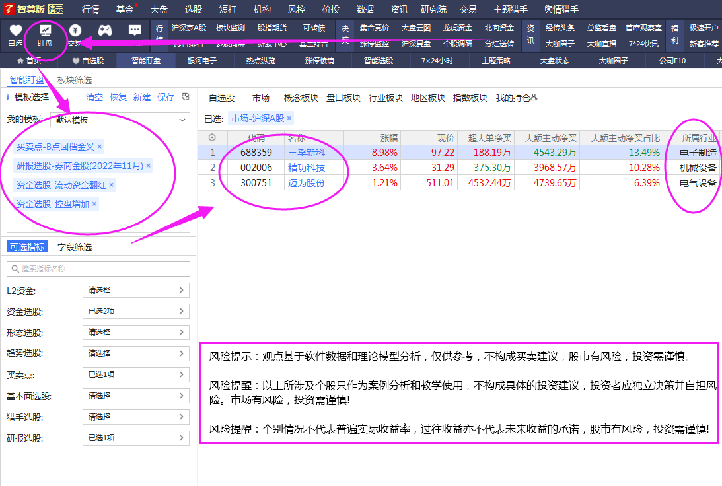The height and width of the screenshot is (486, 722).
Task: Click the settings hexagon icon in the table header
Action: (x=212, y=137)
